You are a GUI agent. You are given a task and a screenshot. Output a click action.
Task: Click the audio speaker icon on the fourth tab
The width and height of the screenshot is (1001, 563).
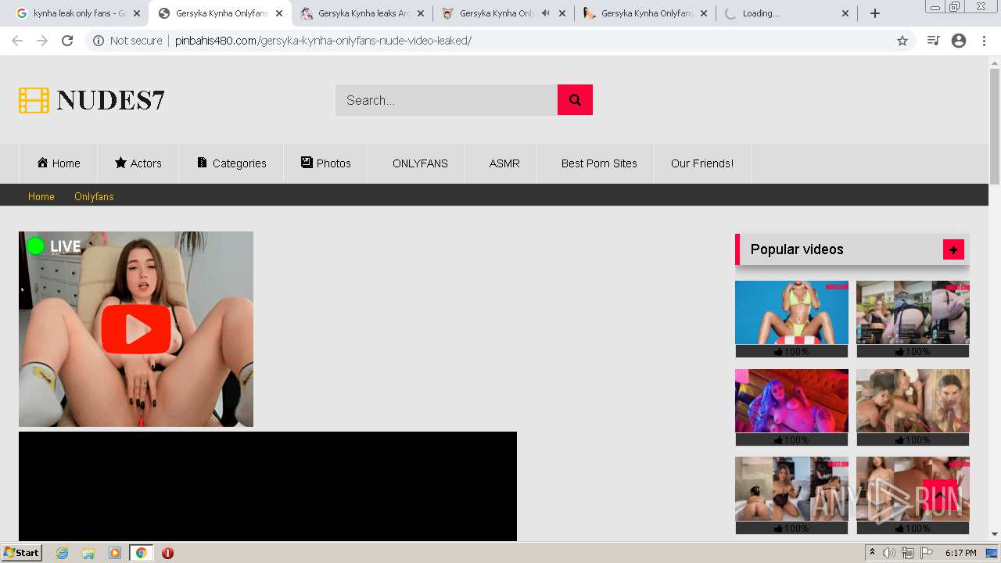[545, 13]
